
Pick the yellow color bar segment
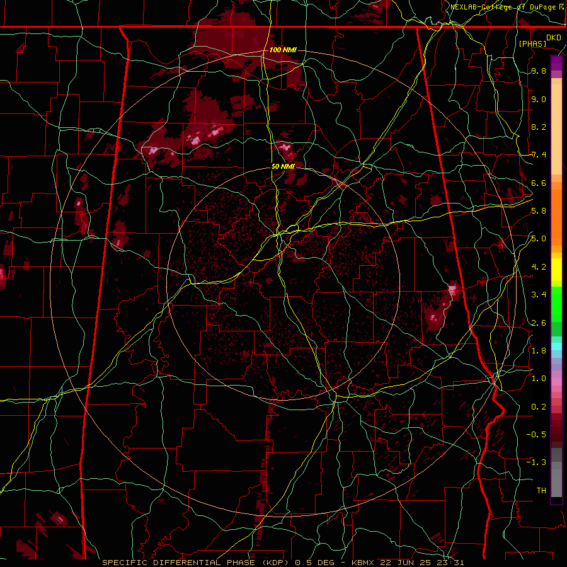coord(556,270)
